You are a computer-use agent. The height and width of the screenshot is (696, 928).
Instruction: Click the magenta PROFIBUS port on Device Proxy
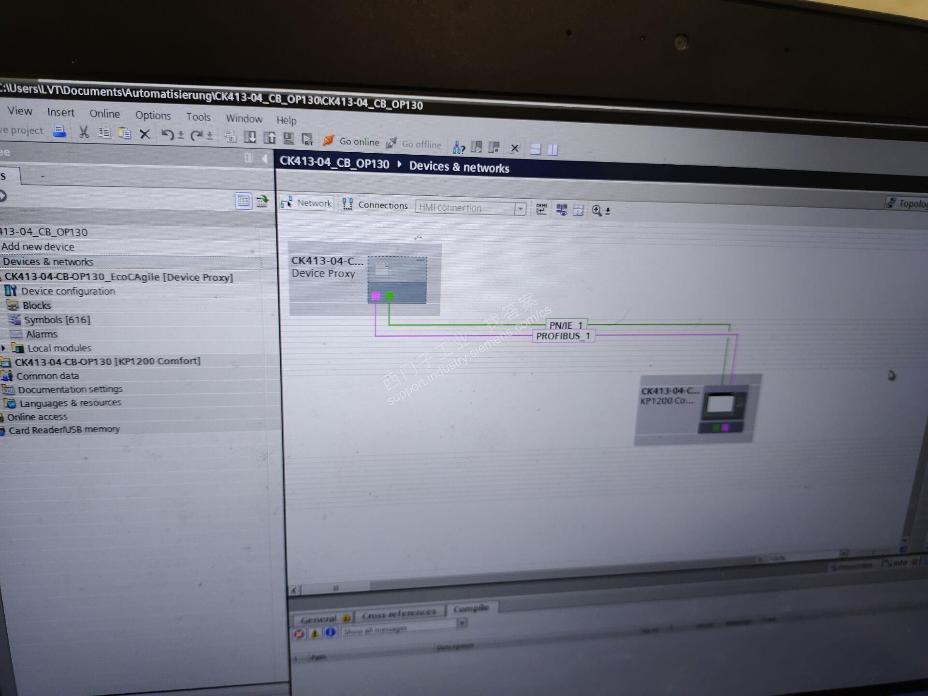(x=376, y=296)
